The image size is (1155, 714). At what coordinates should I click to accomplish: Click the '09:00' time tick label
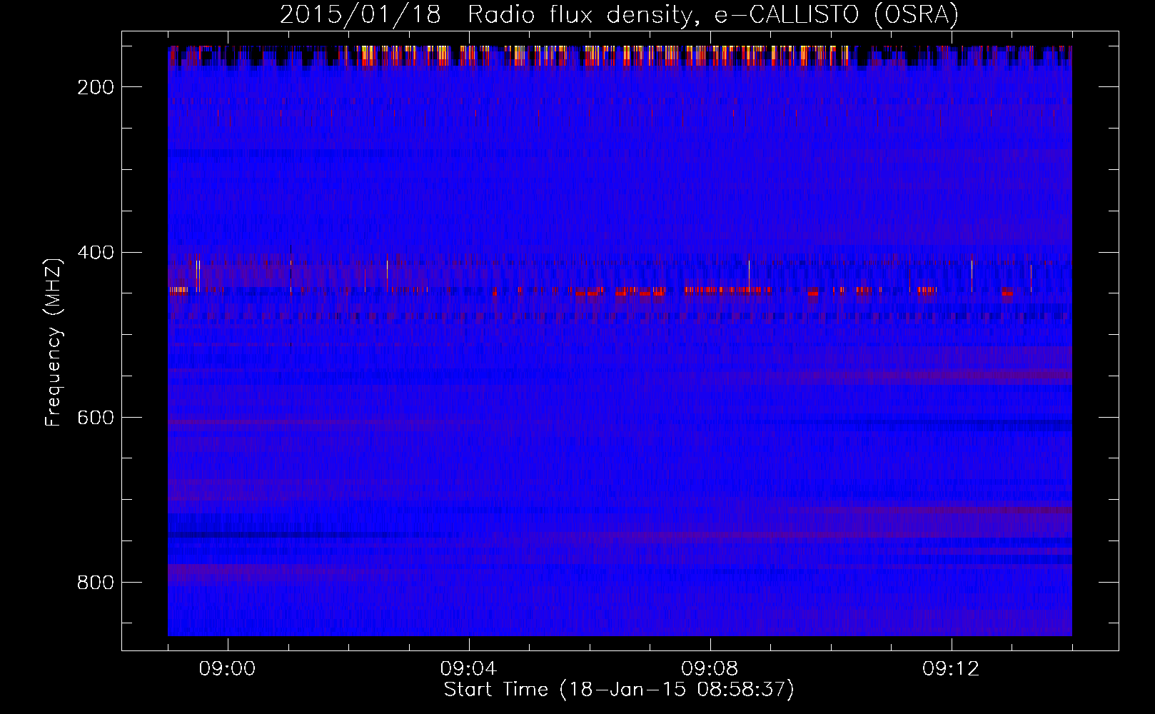click(227, 669)
